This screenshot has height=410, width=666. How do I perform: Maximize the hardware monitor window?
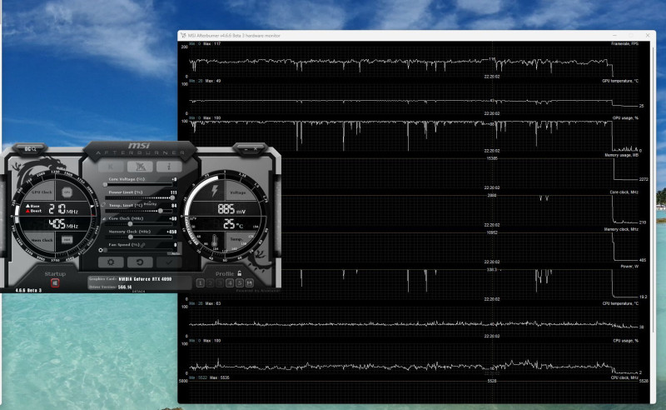tap(631, 35)
